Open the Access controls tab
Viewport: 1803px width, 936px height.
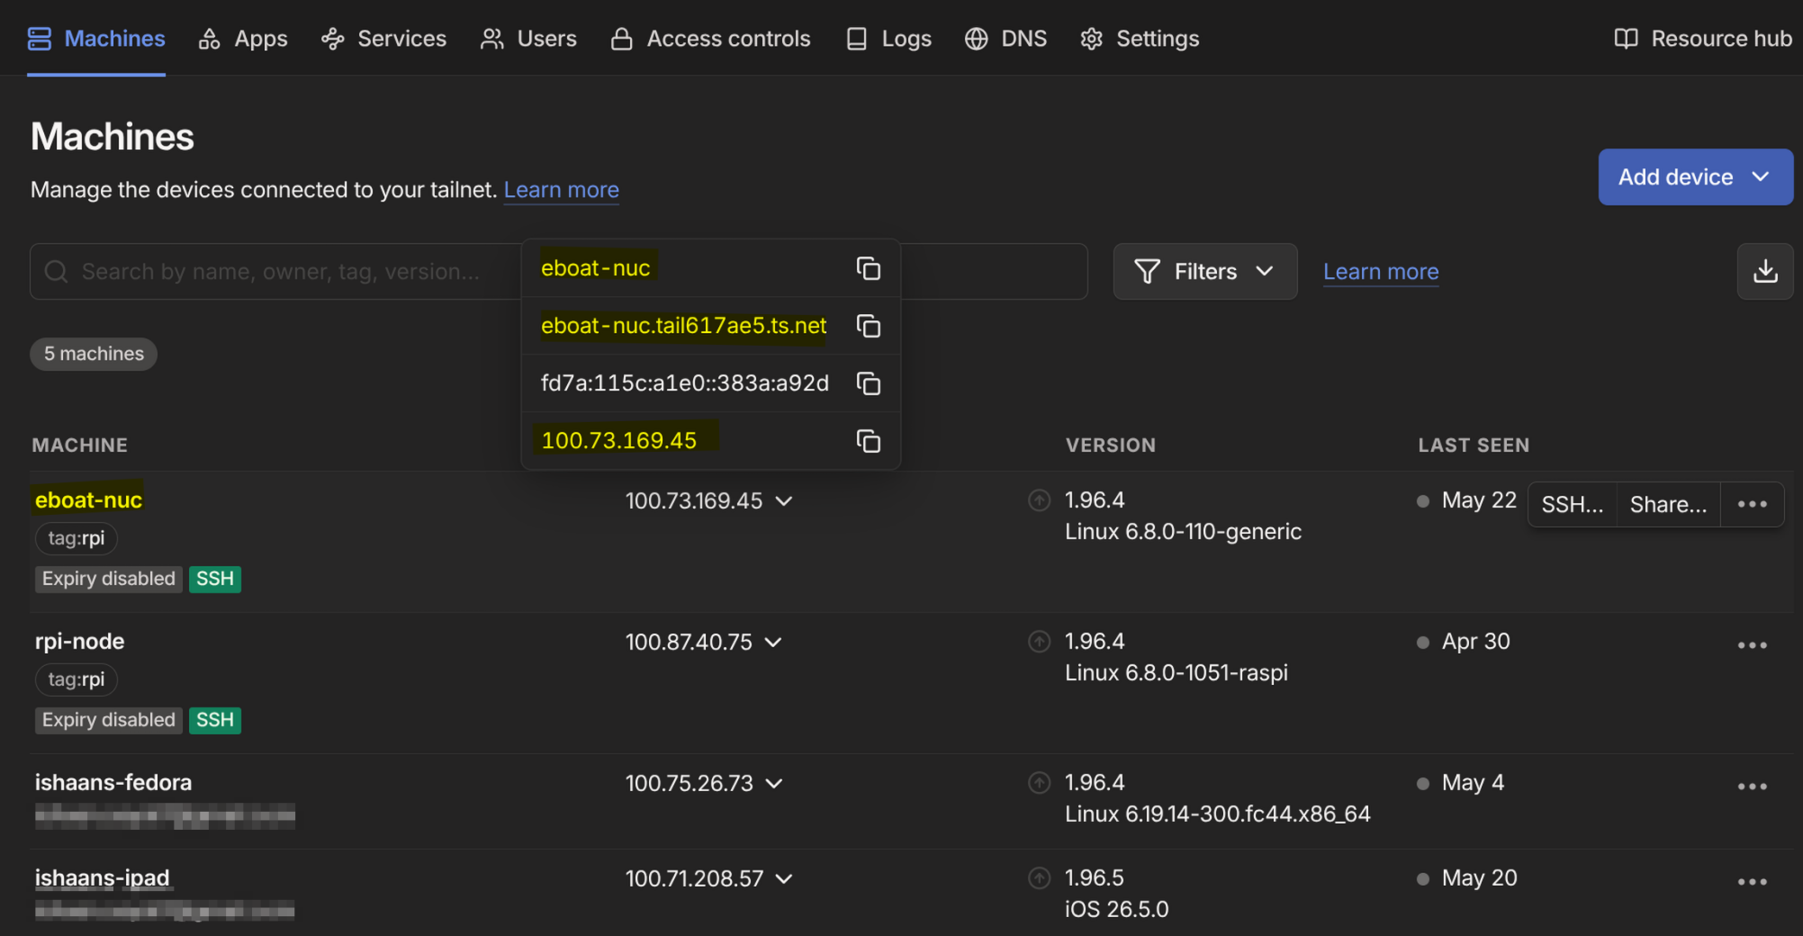[x=710, y=39]
